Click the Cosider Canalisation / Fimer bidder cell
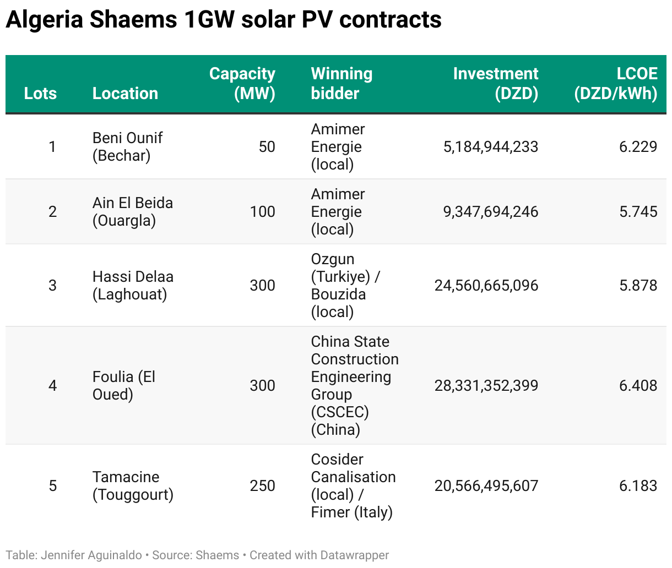This screenshot has height=568, width=672. point(353,485)
